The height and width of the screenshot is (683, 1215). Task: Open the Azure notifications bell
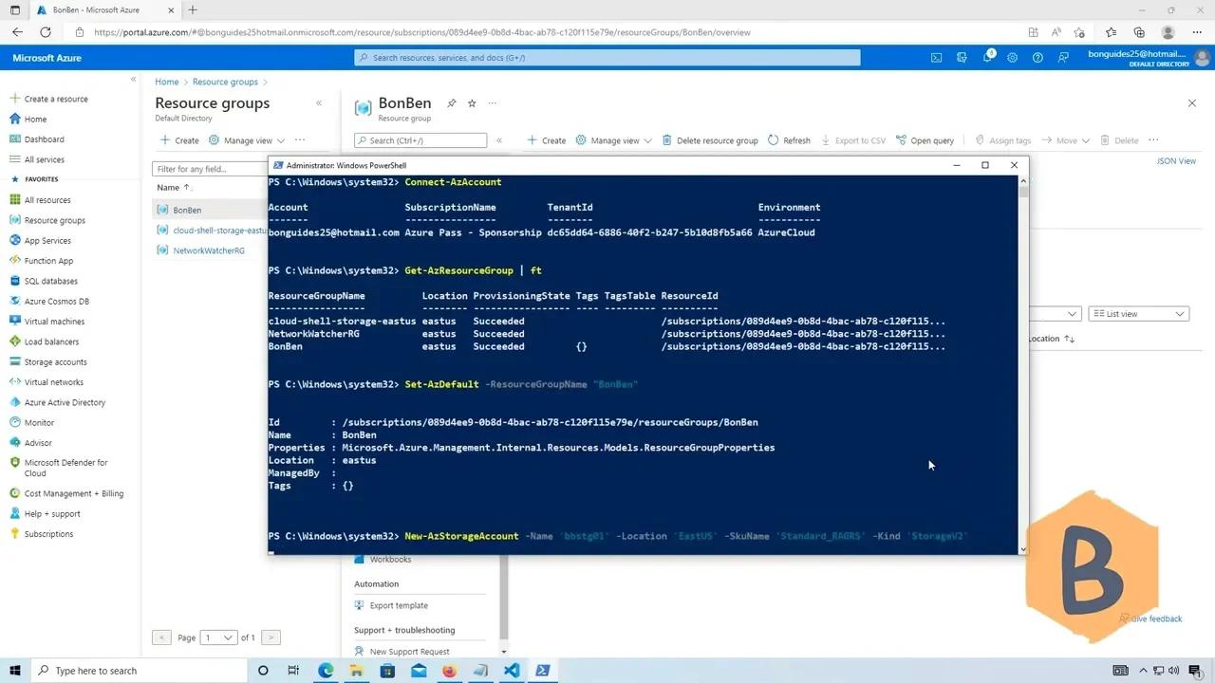pyautogui.click(x=987, y=58)
